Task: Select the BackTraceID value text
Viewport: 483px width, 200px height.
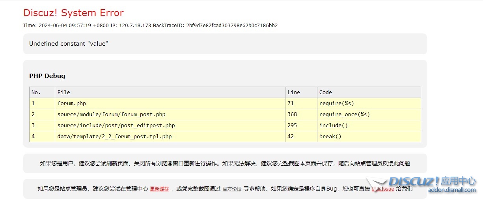Action: [232, 26]
